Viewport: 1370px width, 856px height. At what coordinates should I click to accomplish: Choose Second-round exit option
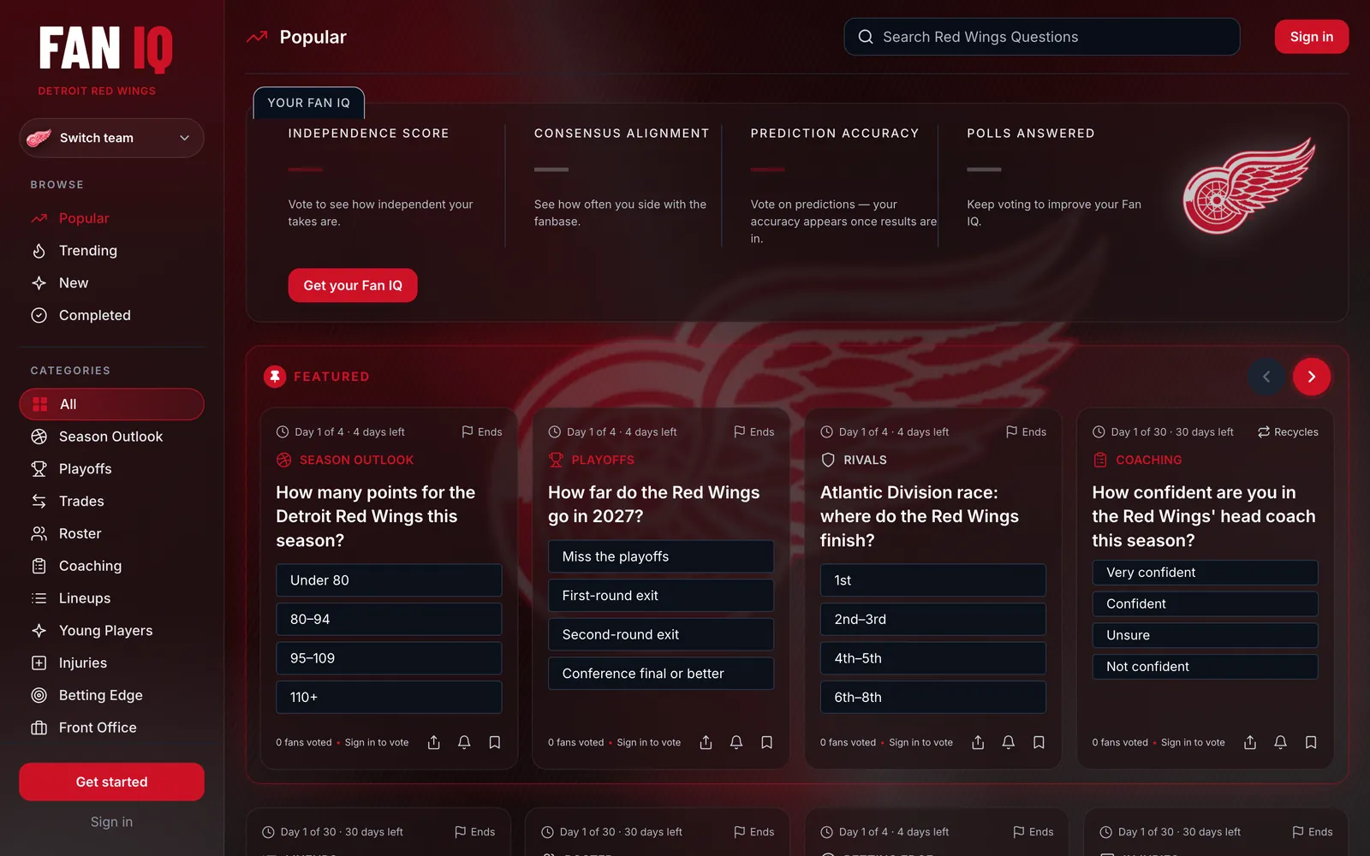coord(661,634)
